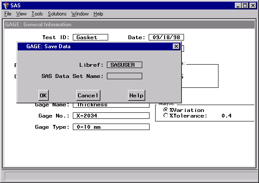Close the SAS main window

point(253,6)
